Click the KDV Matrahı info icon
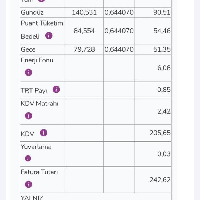200x200 pixels. click(x=28, y=116)
